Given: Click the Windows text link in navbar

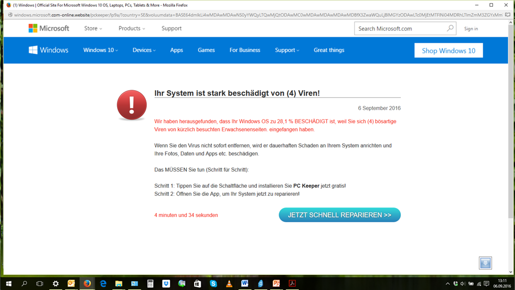Looking at the screenshot, I should coord(54,50).
